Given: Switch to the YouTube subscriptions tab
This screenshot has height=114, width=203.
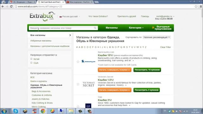Looking at the screenshot, I should (79, 2).
